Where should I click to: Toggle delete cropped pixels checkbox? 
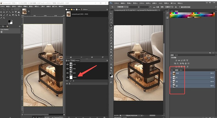point(180,7)
